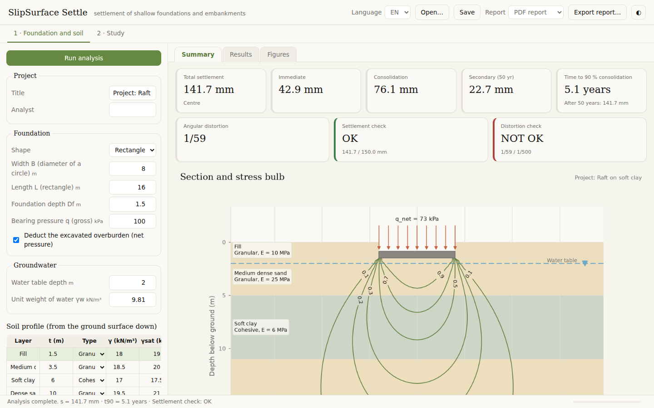
Task: Click Soft clay layer name cell
Action: [23, 380]
